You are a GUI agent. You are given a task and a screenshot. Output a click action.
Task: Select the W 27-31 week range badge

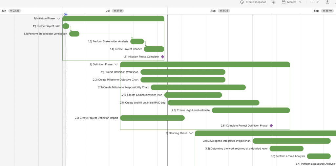(x=118, y=11)
